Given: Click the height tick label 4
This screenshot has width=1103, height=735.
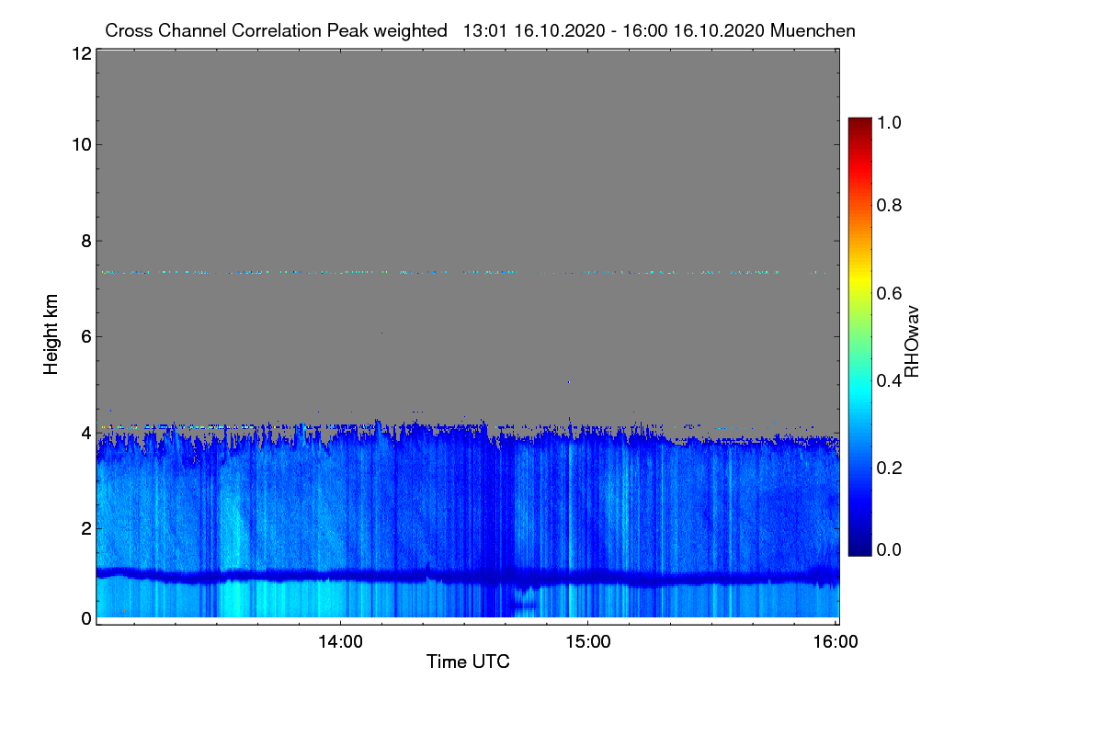Looking at the screenshot, I should tap(85, 432).
